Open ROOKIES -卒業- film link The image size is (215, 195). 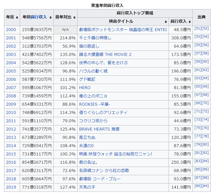point(95,104)
